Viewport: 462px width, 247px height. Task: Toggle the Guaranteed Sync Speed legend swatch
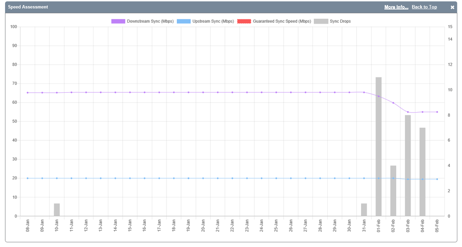coord(244,21)
